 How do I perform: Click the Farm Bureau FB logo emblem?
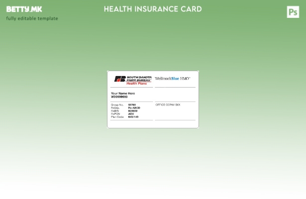(120, 79)
